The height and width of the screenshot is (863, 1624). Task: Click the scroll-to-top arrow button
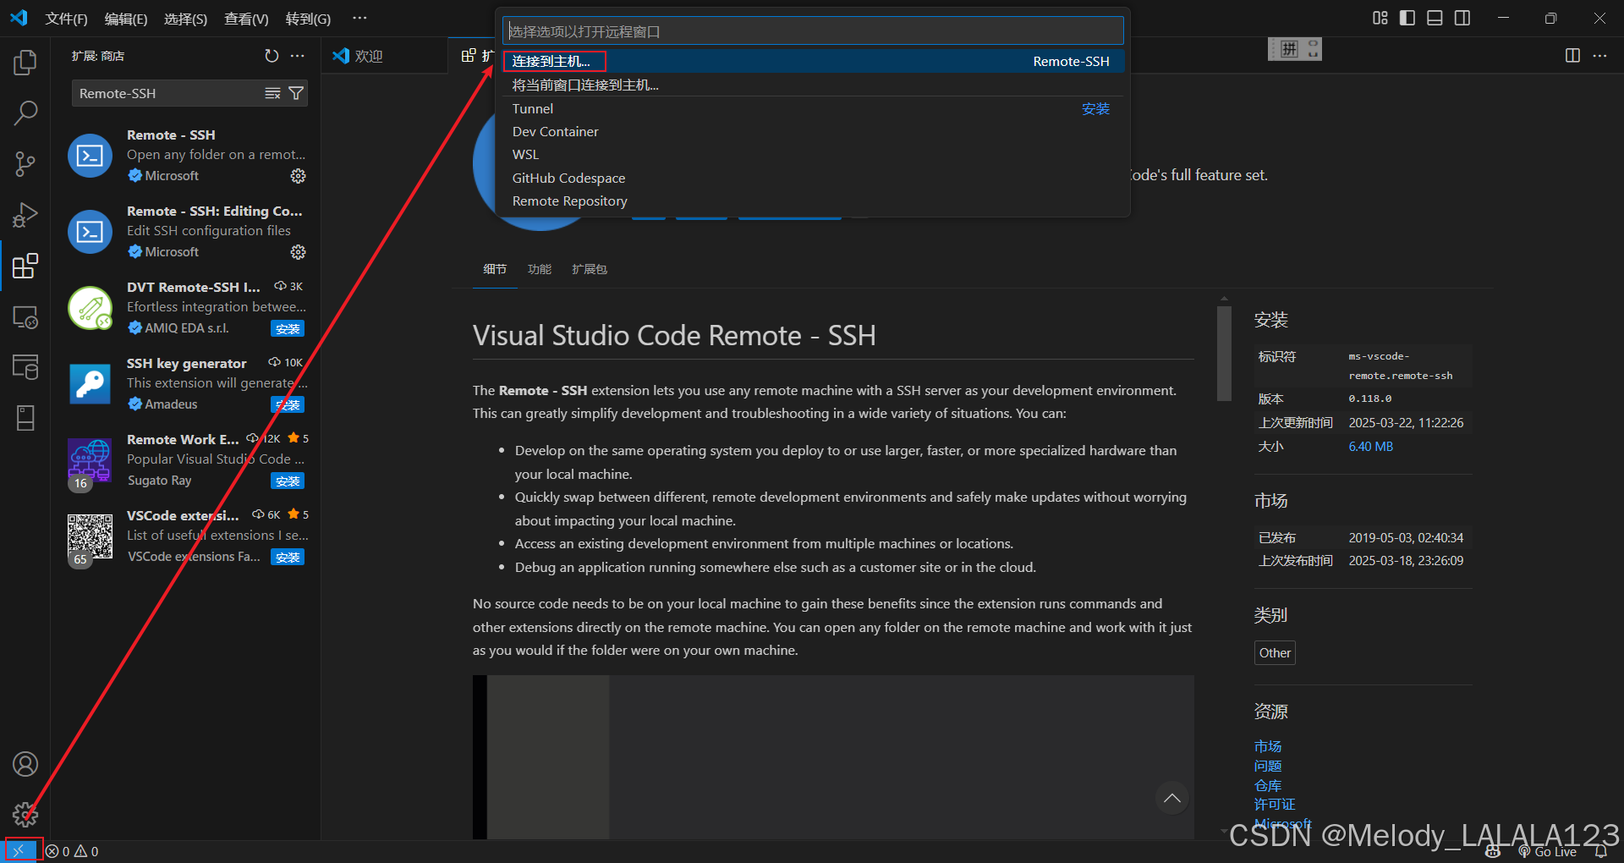[1171, 798]
